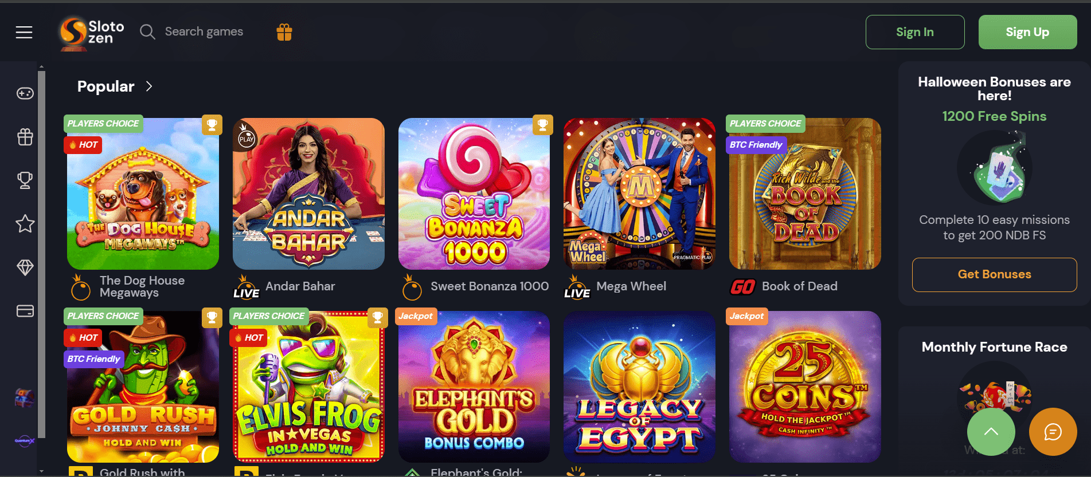Open the Sweet Bonanza 1000 game thumbnail
Screen dimensions: 1091x477
(474, 194)
